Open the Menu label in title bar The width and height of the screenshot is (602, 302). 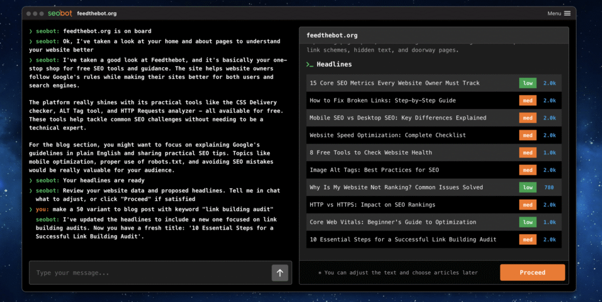coord(554,14)
